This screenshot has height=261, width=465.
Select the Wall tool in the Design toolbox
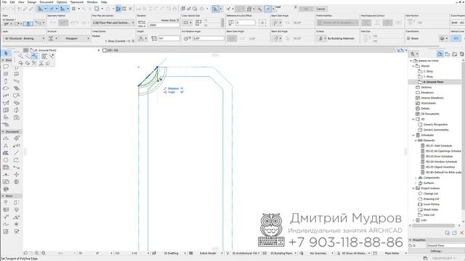6,67
